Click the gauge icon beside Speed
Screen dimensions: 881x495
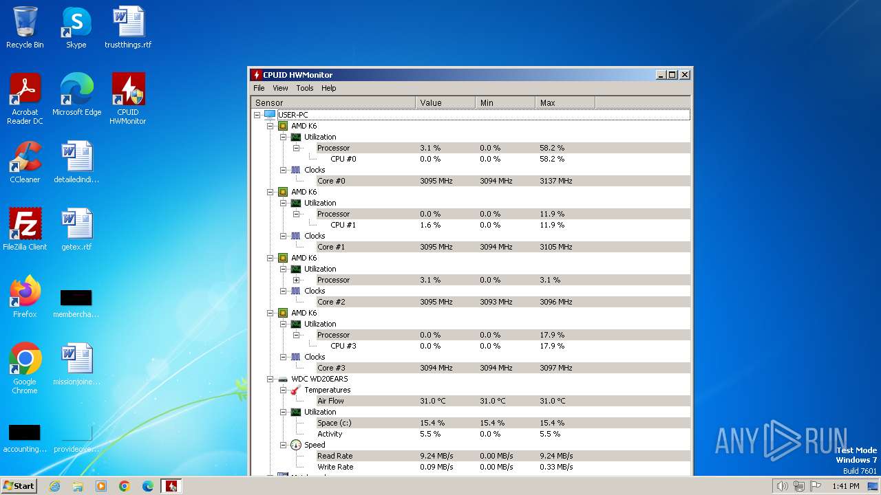pos(296,445)
